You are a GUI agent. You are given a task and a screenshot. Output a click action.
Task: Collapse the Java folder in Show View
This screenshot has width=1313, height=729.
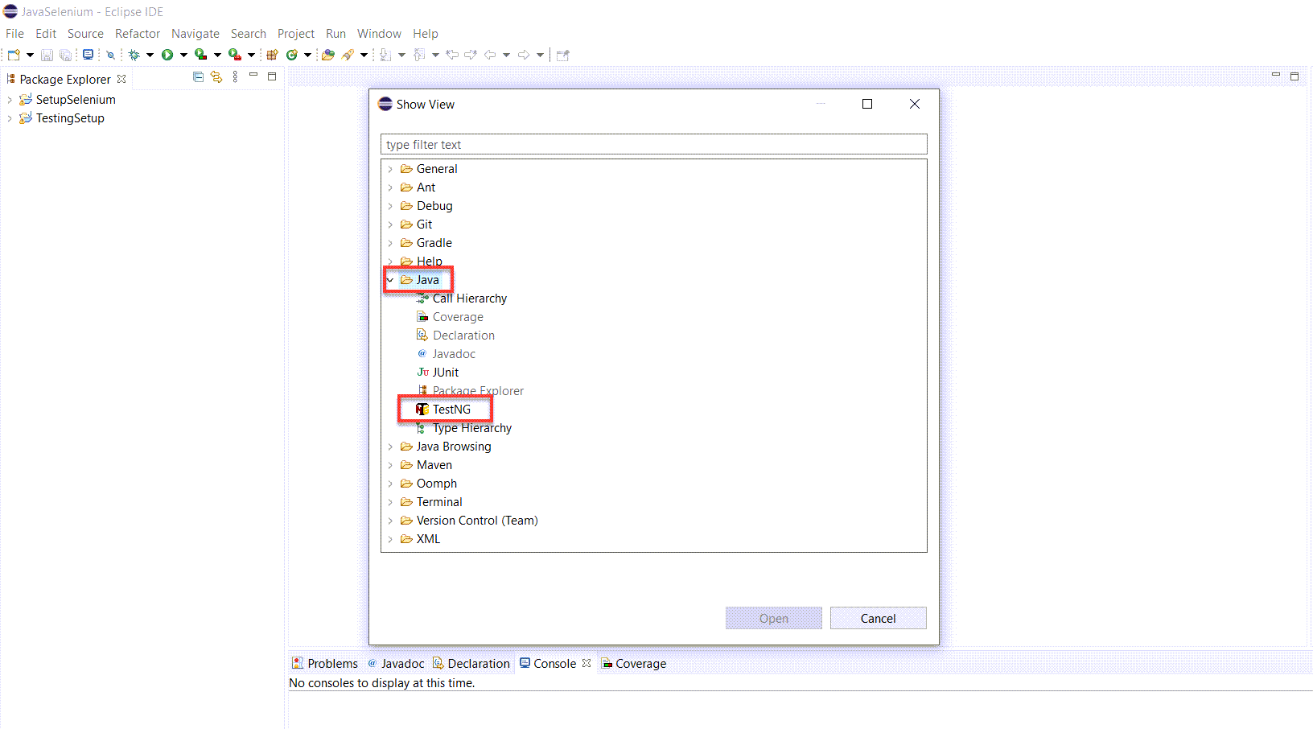click(x=391, y=280)
